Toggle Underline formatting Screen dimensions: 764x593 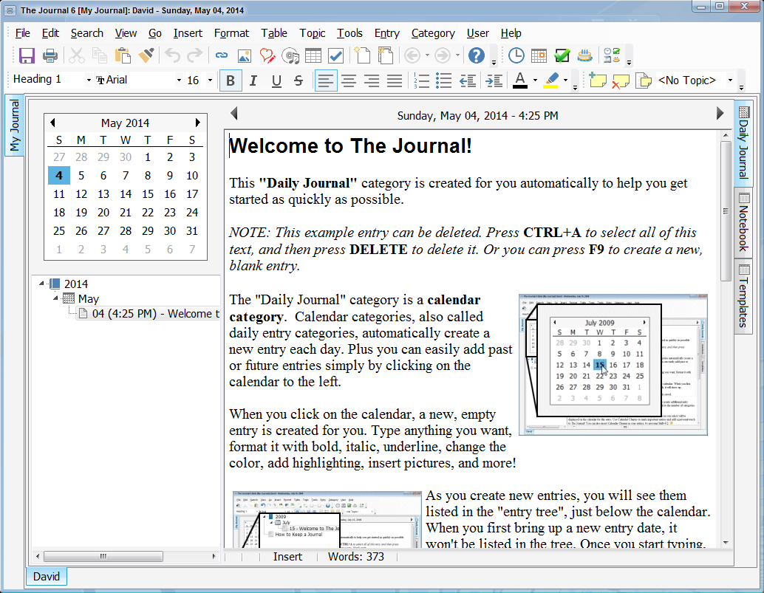pyautogui.click(x=276, y=80)
